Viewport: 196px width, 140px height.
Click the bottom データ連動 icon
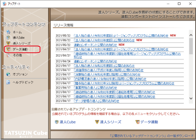point(137,122)
